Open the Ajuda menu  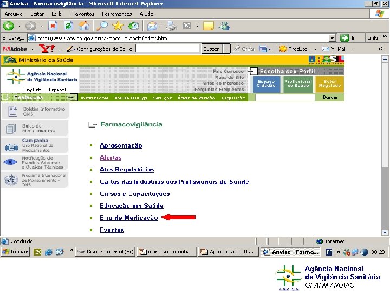pyautogui.click(x=146, y=14)
